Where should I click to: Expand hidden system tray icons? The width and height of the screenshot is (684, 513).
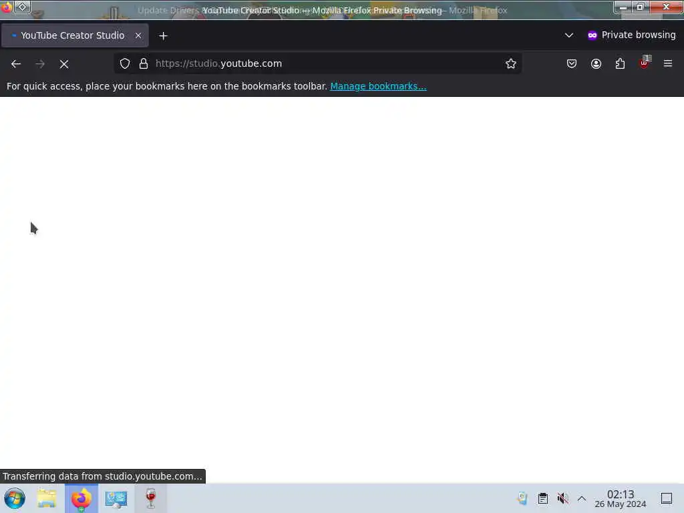tap(582, 498)
